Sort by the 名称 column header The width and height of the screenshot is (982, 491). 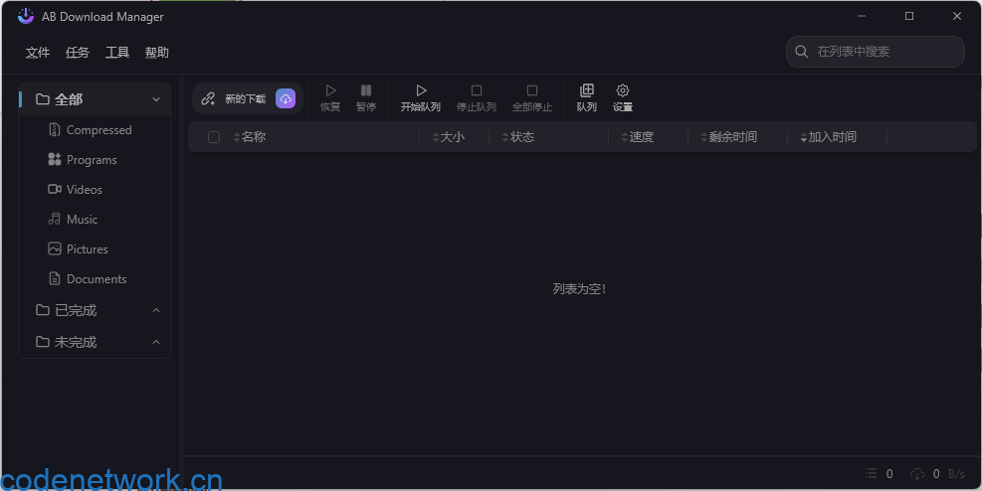pos(250,137)
